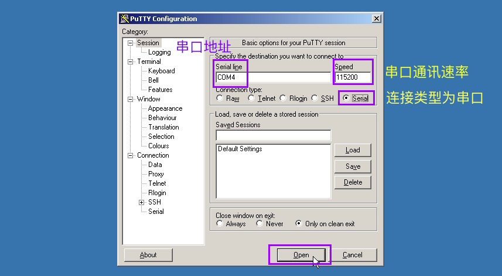Open Selection settings
The width and height of the screenshot is (502, 276).
point(161,137)
